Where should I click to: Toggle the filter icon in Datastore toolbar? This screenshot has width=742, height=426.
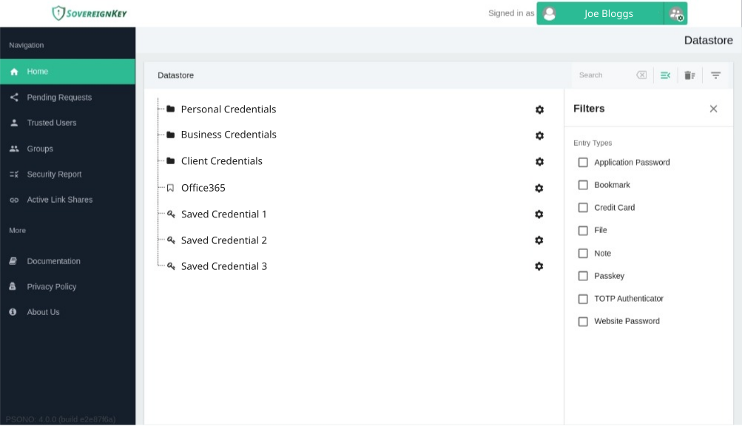715,75
